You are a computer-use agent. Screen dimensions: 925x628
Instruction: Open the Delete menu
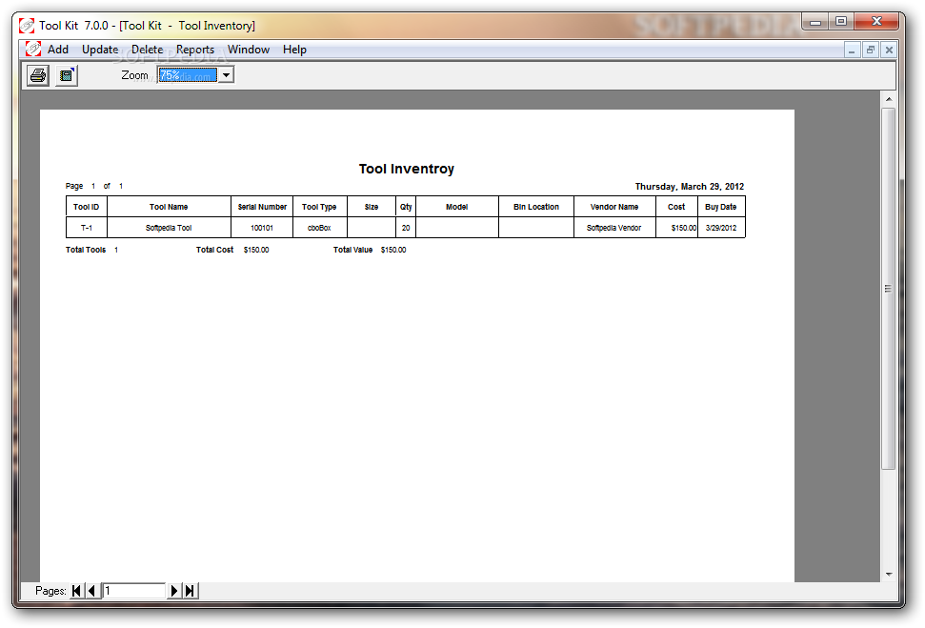(x=147, y=50)
